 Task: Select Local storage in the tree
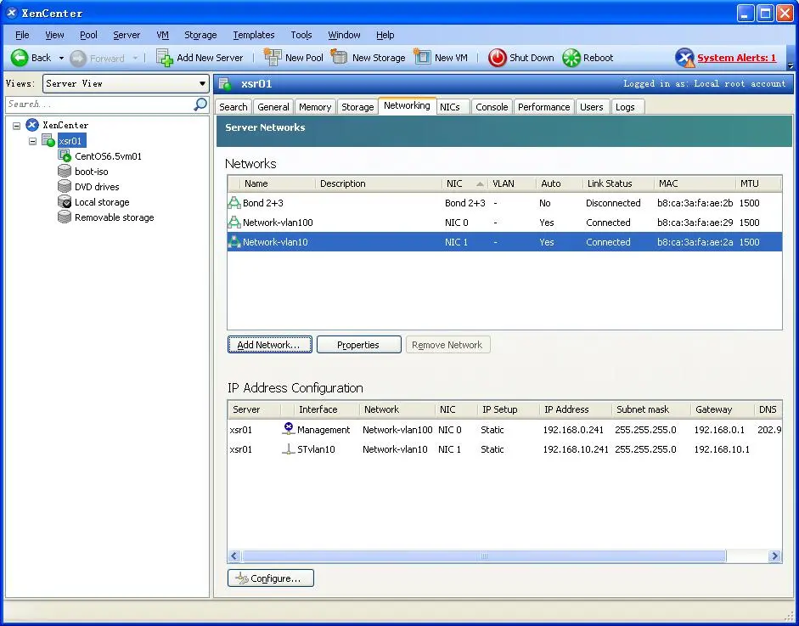click(101, 202)
